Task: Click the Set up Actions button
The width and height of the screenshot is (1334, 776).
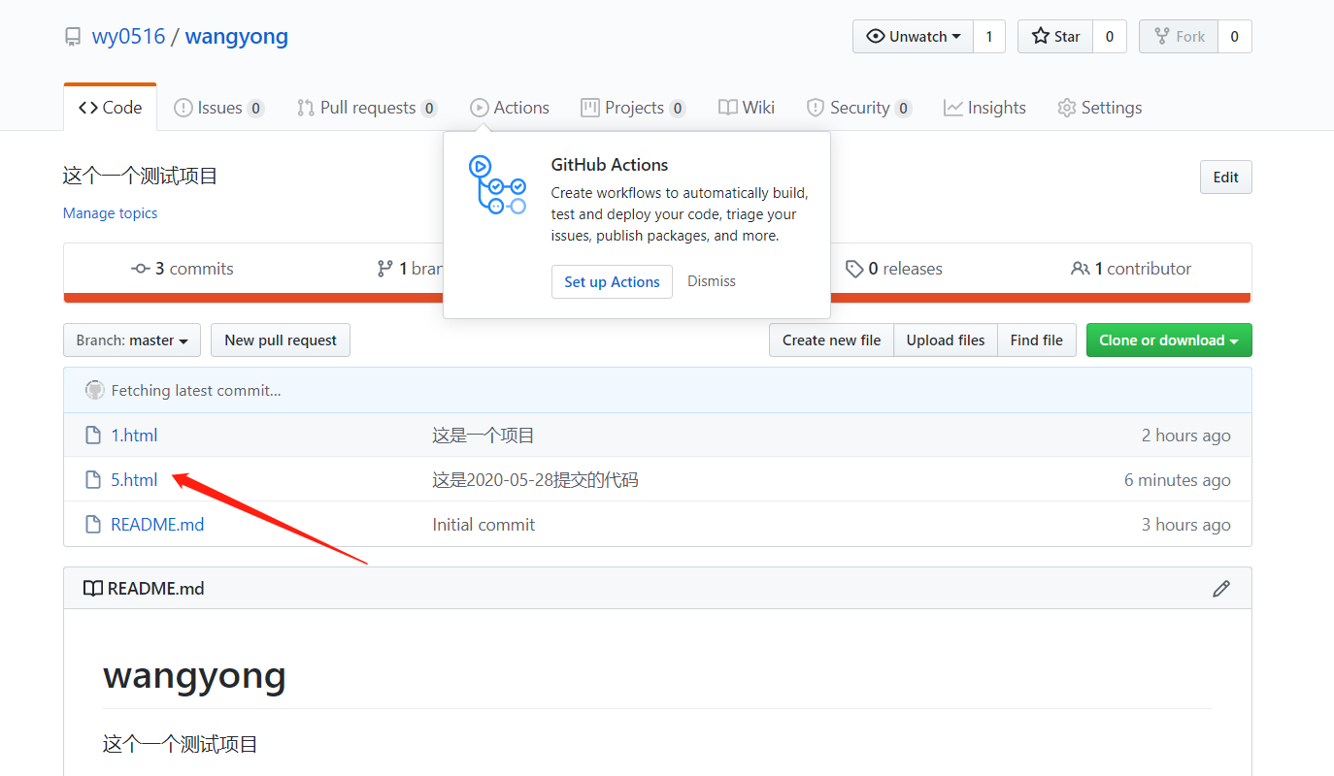Action: point(612,281)
